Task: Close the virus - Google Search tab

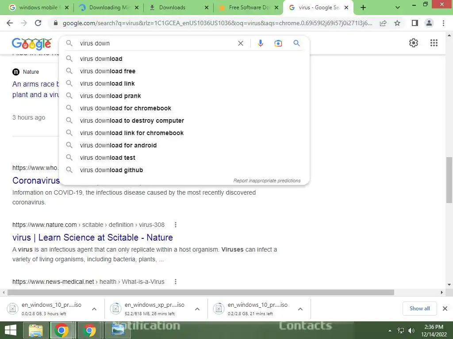Action: coord(346,8)
